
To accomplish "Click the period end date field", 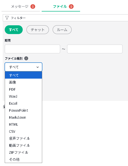I will [95, 49].
